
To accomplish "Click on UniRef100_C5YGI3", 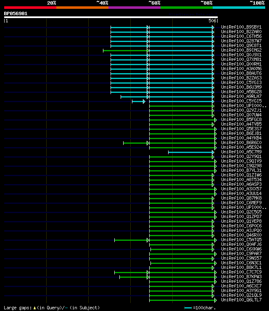I will pyautogui.click(x=241, y=82).
